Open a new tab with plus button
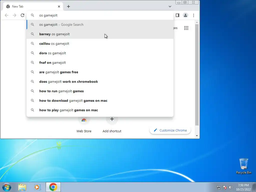The image size is (256, 192). pyautogui.click(x=68, y=6)
